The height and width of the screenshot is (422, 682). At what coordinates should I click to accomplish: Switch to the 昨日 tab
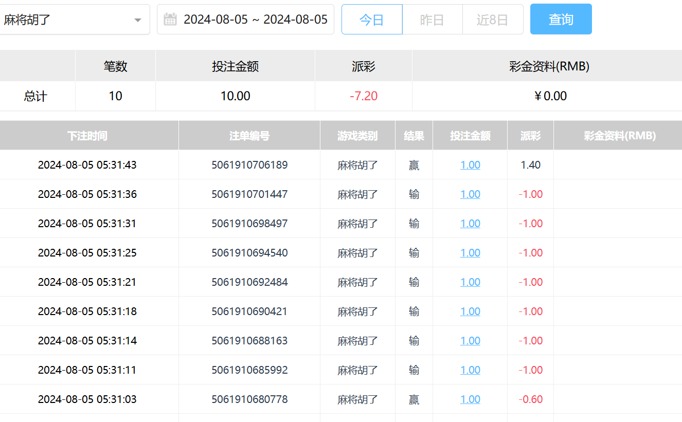point(432,20)
